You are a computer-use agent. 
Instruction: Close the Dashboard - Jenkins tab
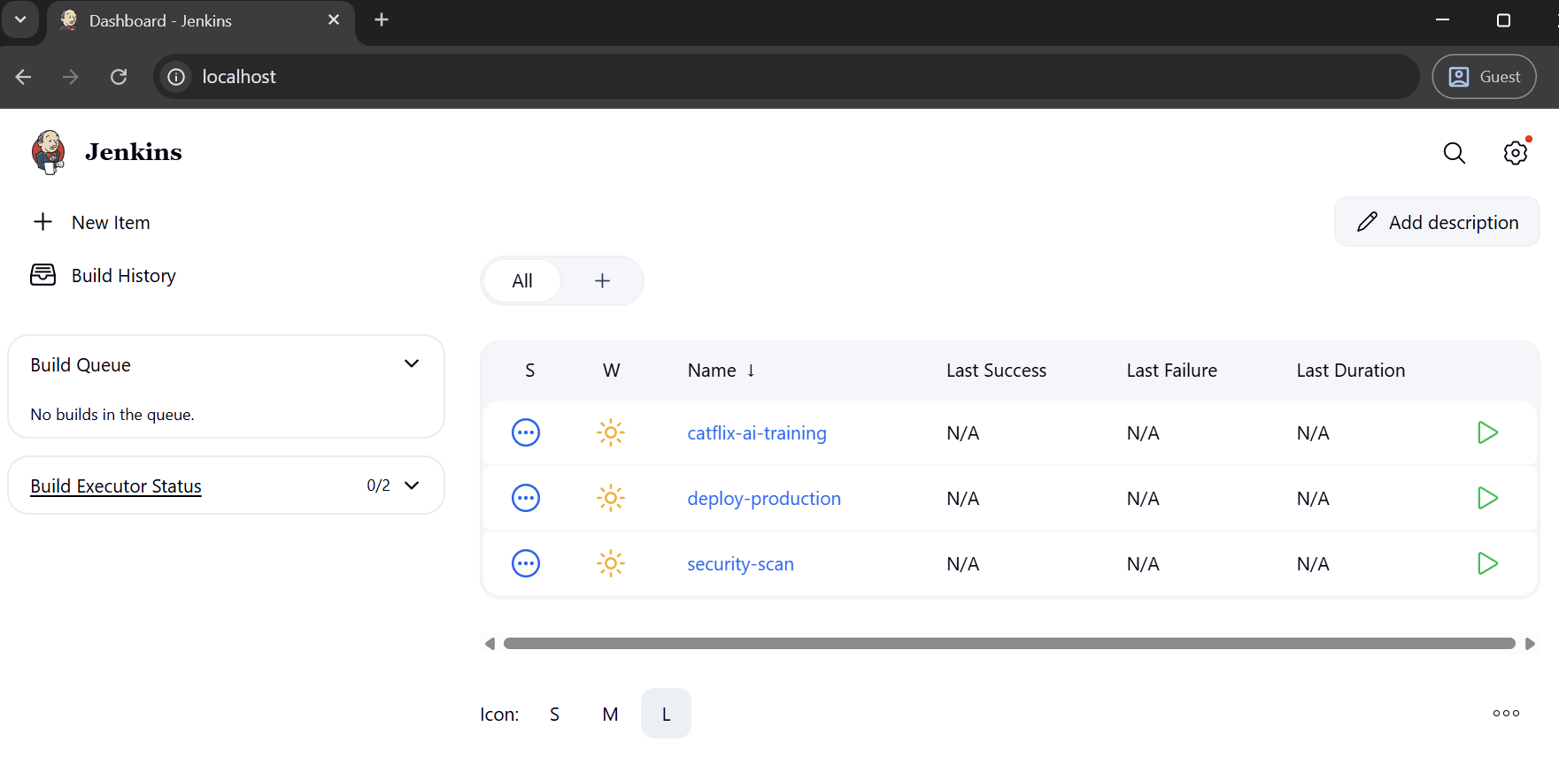coord(334,19)
